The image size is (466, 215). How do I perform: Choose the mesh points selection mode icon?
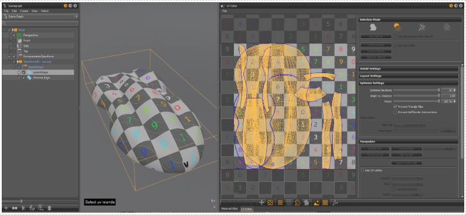[x=447, y=27]
